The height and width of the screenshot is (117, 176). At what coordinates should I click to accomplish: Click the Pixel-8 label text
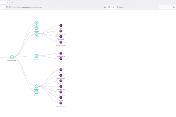[61, 73]
